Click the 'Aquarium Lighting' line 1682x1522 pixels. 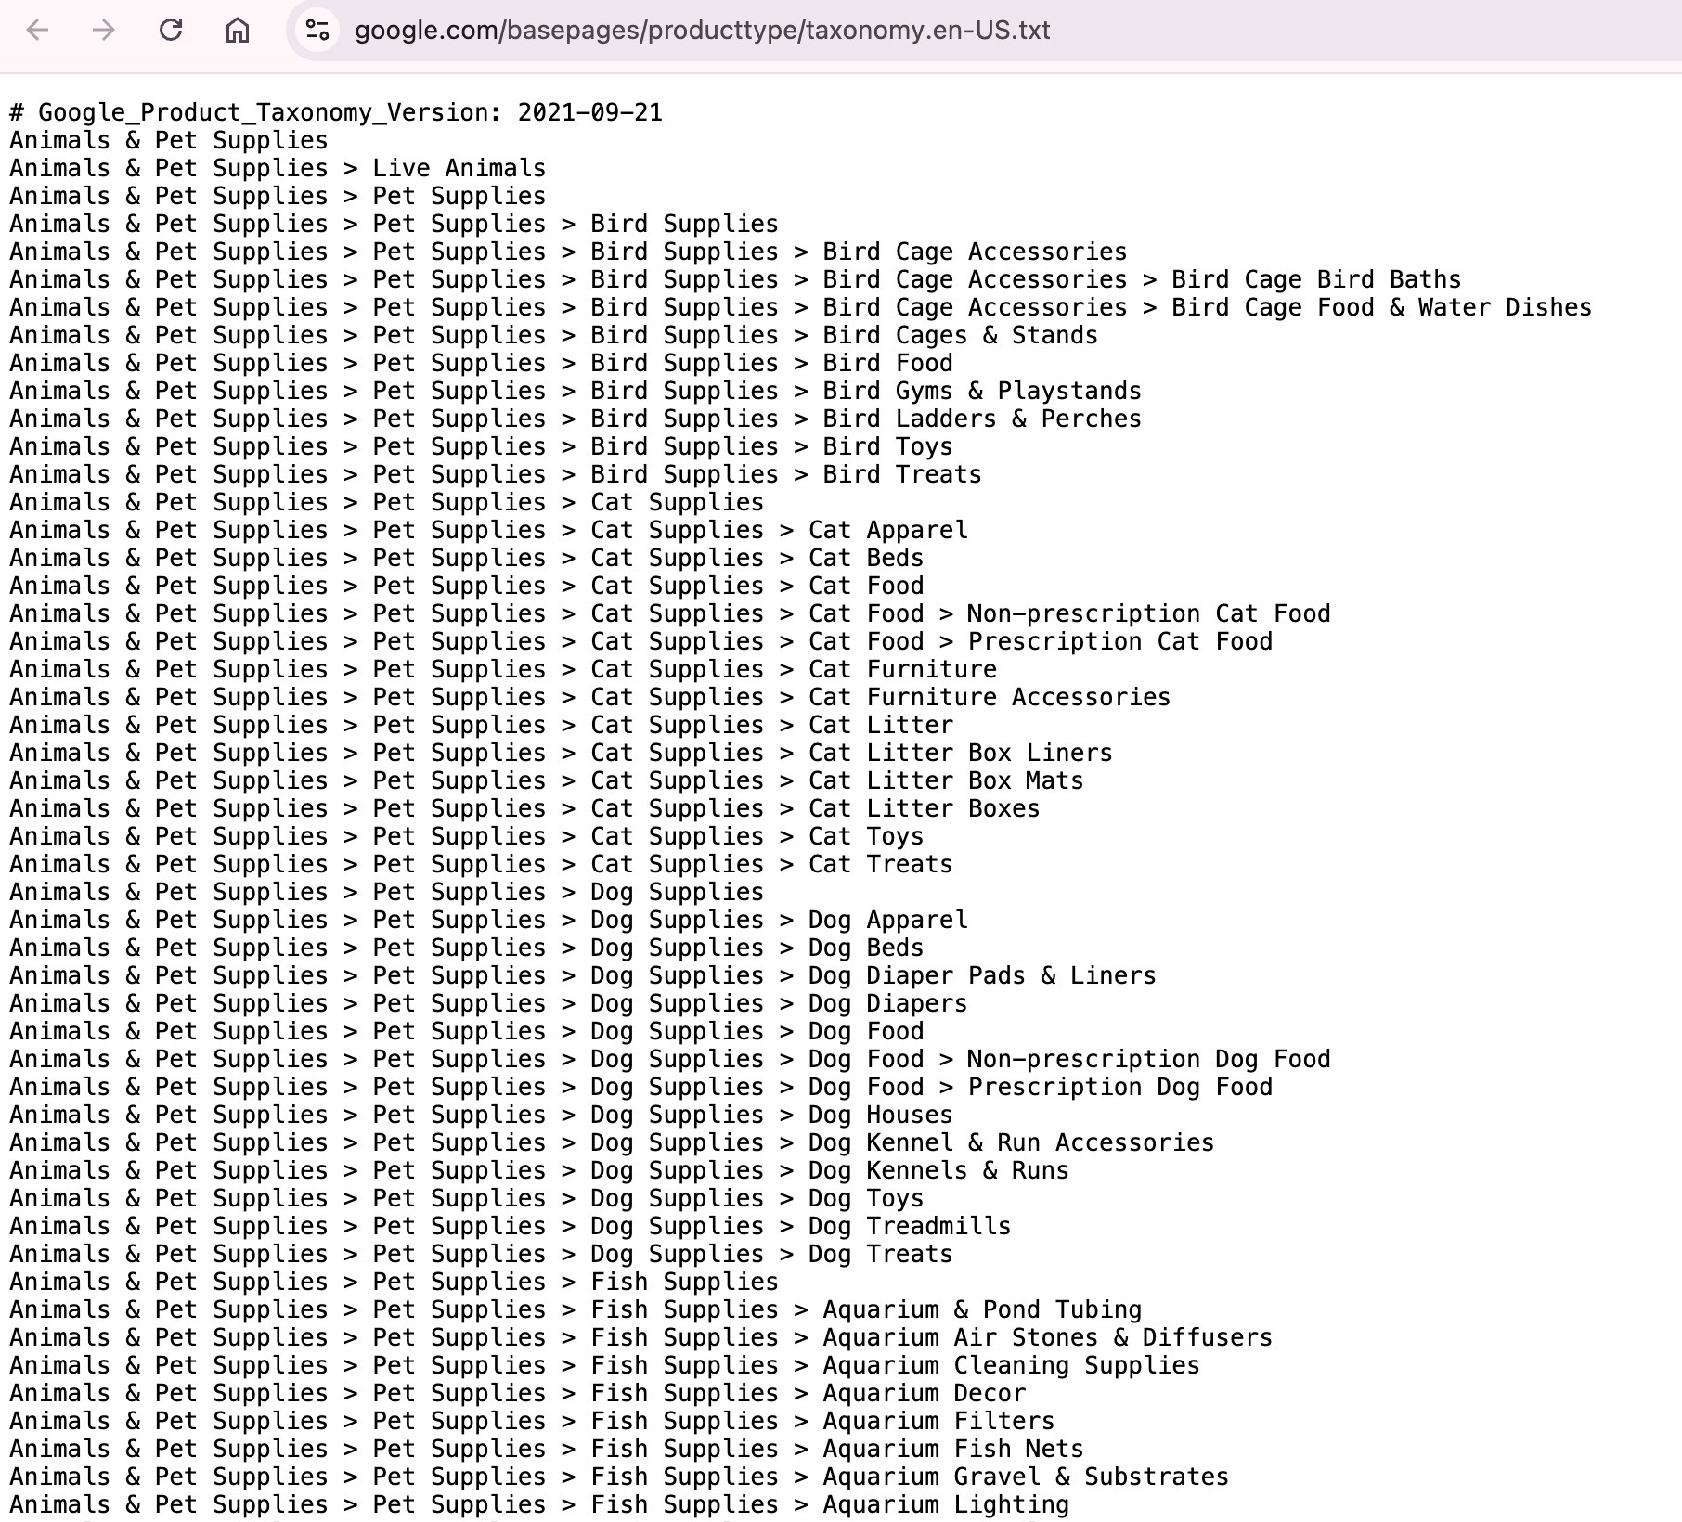click(539, 1504)
